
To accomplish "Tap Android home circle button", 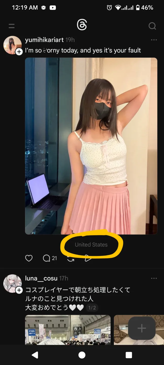I will click(x=82, y=355).
